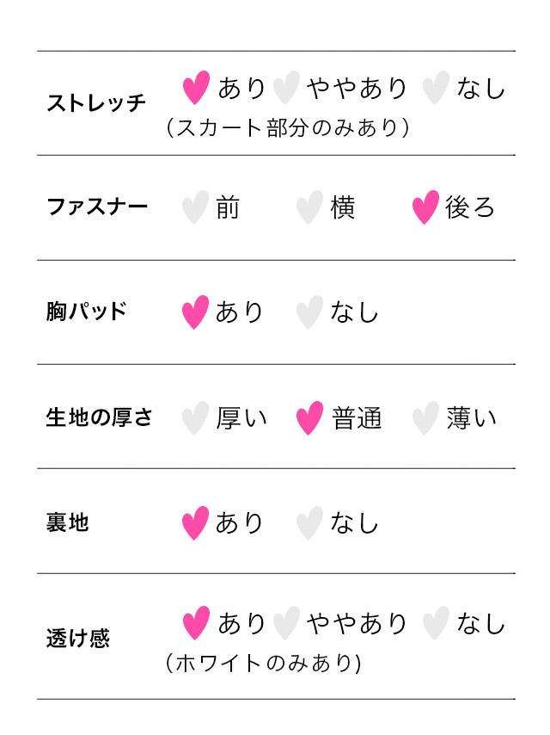Image resolution: width=550 pixels, height=735 pixels.
Task: Select the gray heart for ストレッチ なし
Action: [x=436, y=87]
